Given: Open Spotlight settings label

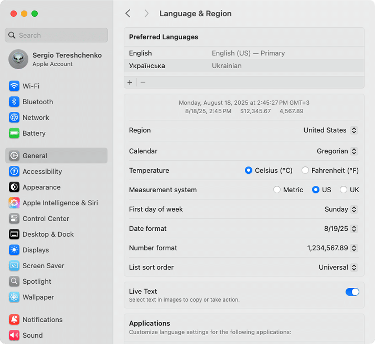Looking at the screenshot, I should coord(37,281).
